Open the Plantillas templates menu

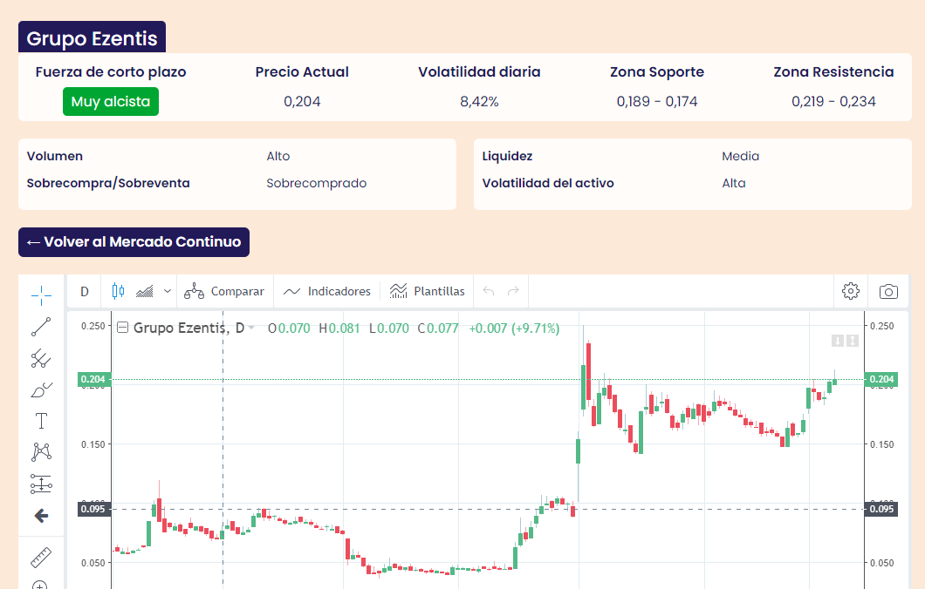click(x=427, y=291)
